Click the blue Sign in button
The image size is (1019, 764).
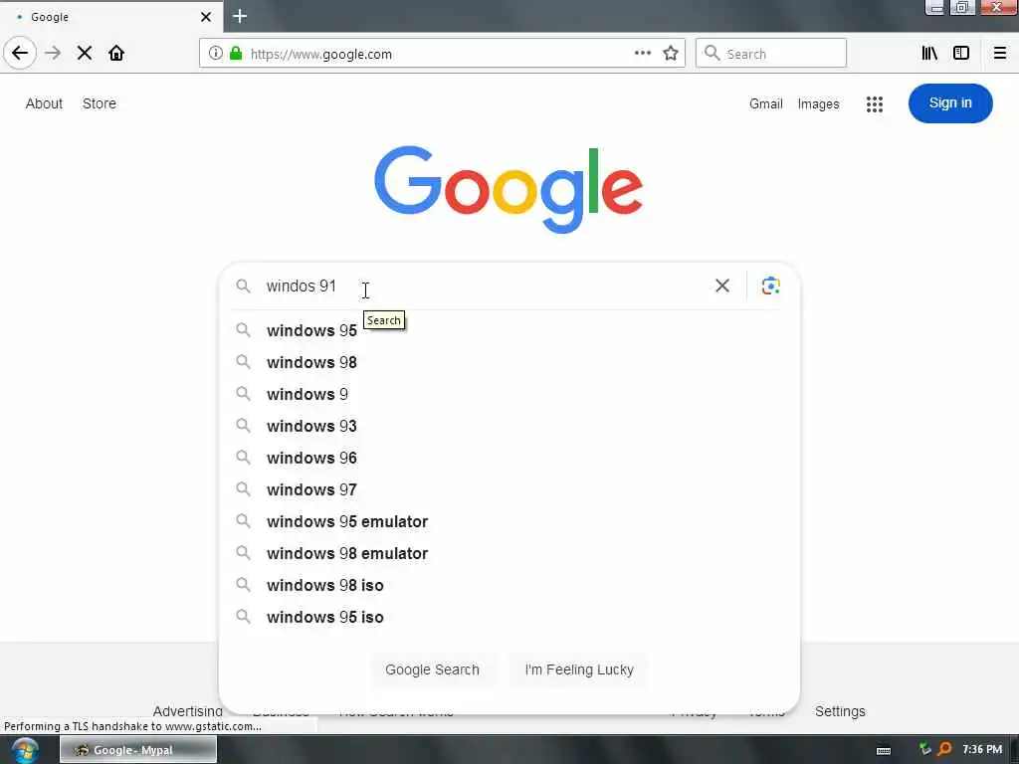click(950, 103)
